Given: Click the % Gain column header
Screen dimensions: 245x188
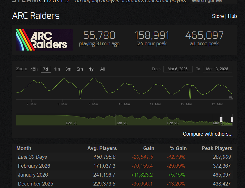Looking at the screenshot, I should click(x=178, y=149).
